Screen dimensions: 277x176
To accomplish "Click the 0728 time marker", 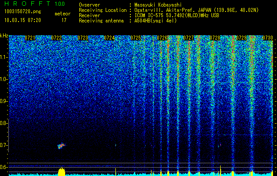I will point(215,37).
